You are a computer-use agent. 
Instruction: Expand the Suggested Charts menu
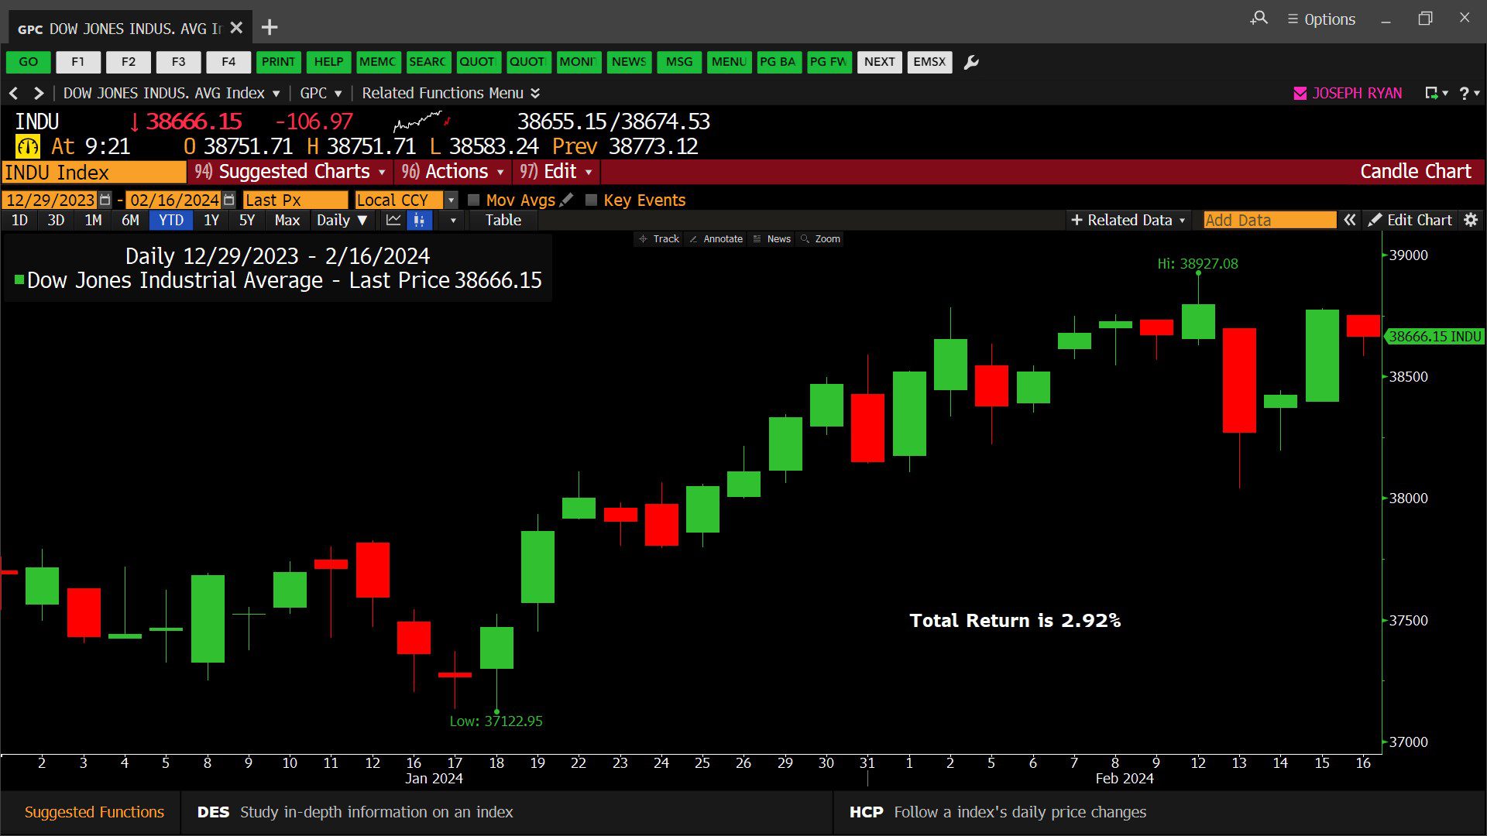290,172
